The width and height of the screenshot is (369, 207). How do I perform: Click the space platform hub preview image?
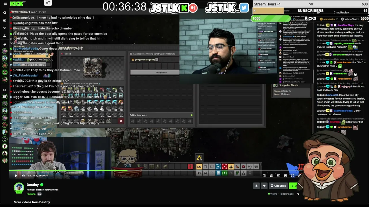point(92,68)
